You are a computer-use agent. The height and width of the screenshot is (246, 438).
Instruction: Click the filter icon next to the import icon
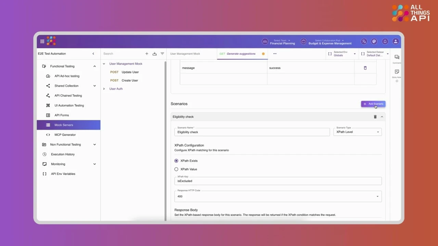click(x=162, y=54)
